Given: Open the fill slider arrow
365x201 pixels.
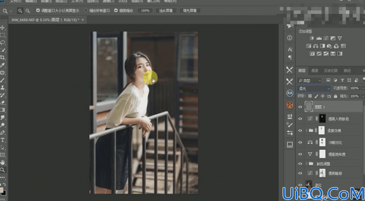Looking at the screenshot, I should 362,96.
